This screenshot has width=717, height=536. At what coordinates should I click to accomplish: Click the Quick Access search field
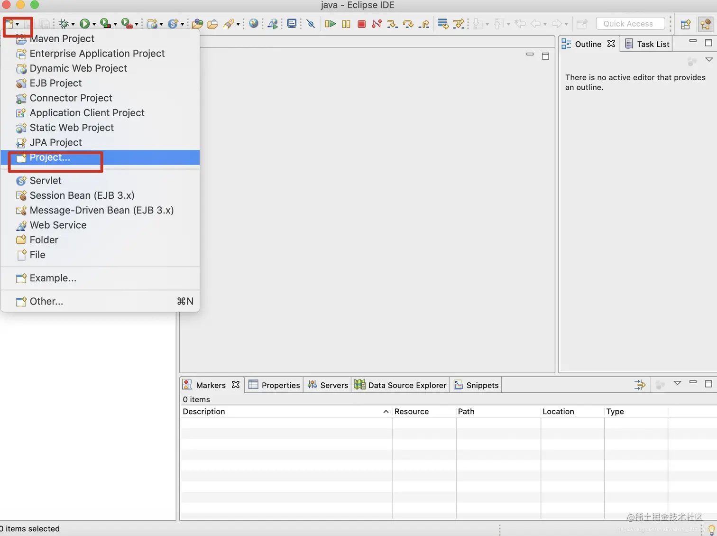point(630,24)
